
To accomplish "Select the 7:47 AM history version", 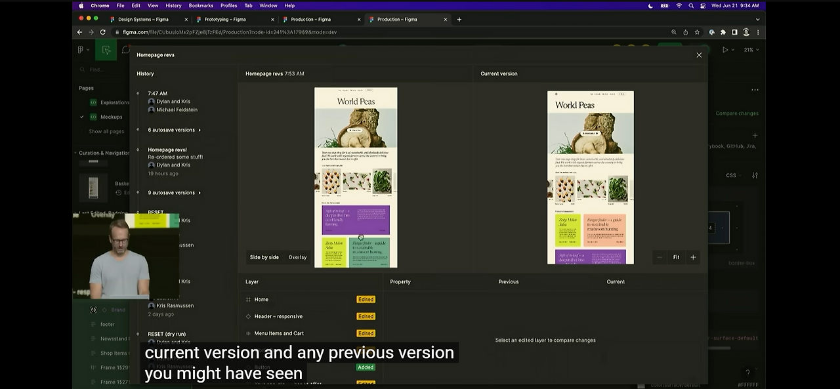I will [157, 93].
